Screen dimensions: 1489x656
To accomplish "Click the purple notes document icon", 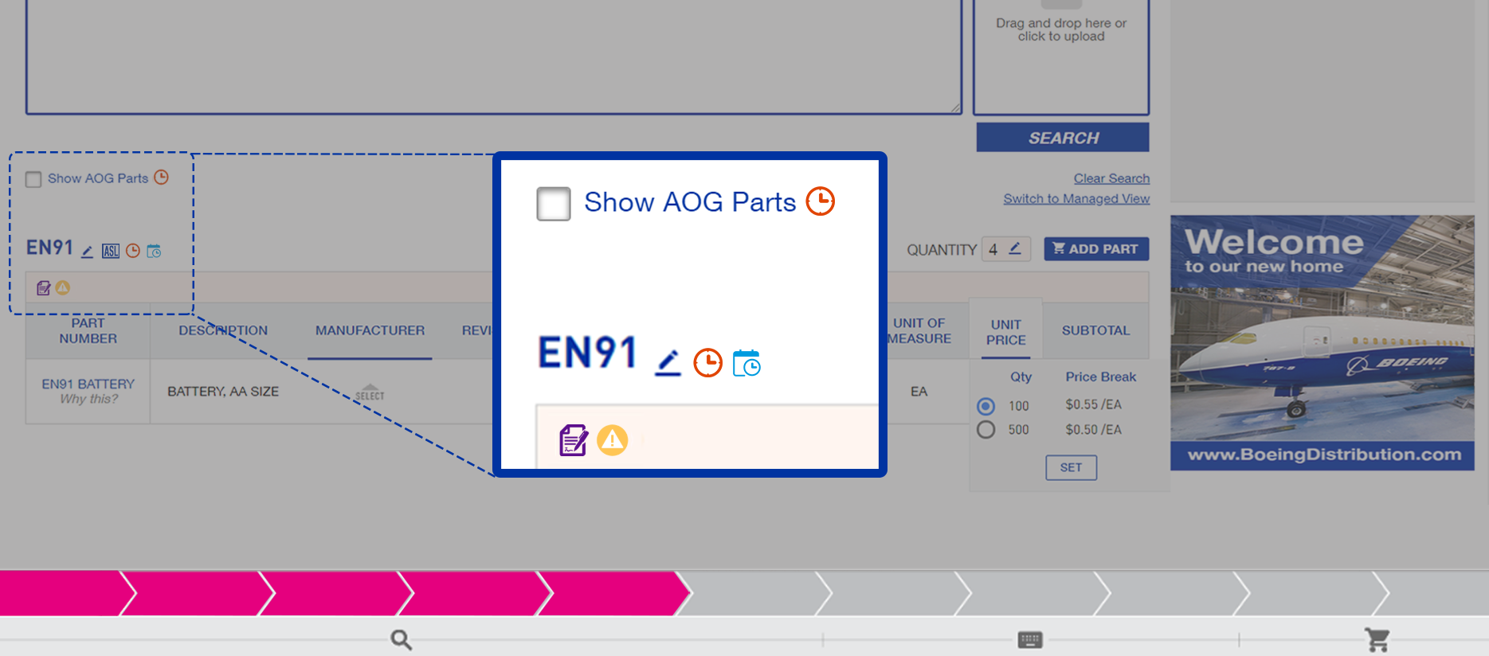I will [574, 440].
